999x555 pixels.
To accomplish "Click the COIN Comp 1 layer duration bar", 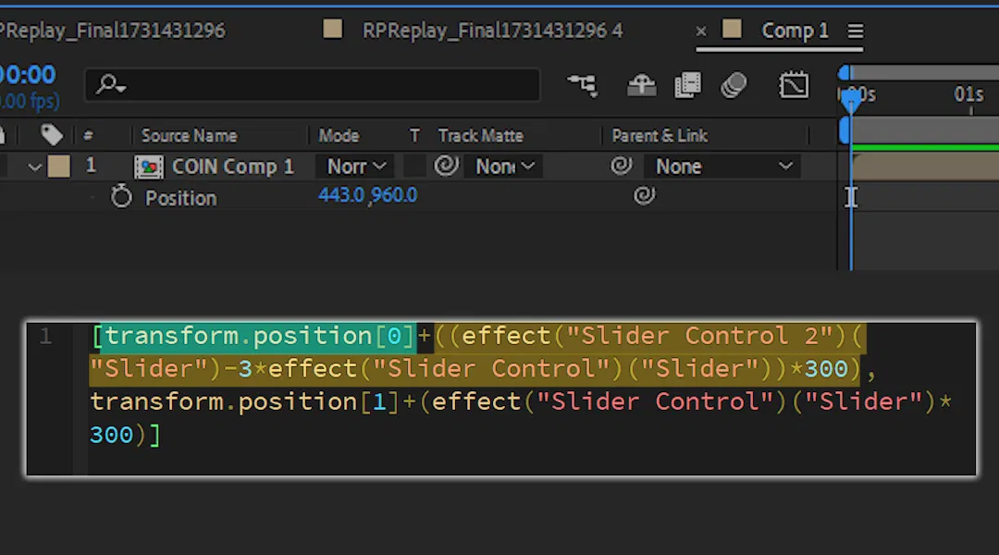I will pyautogui.click(x=926, y=166).
